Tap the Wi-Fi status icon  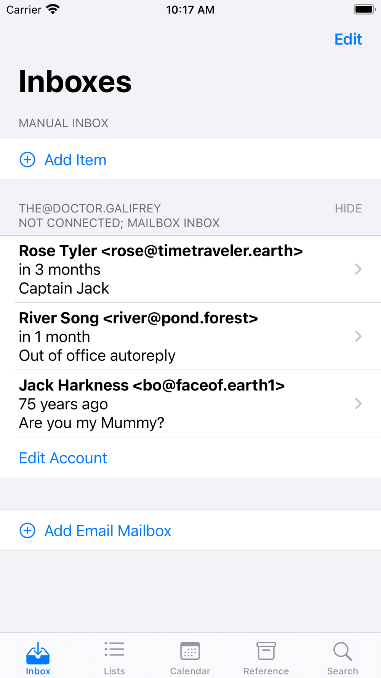53,9
